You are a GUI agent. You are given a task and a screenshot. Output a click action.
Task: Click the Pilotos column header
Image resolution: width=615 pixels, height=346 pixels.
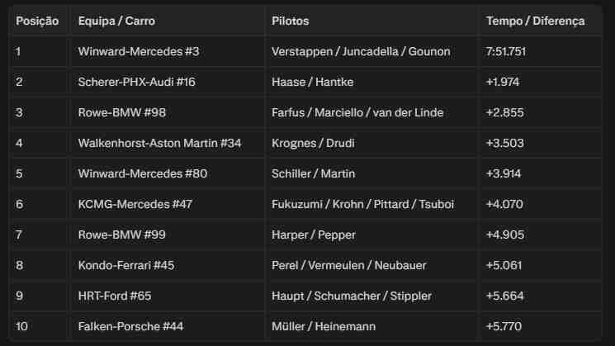pyautogui.click(x=291, y=21)
